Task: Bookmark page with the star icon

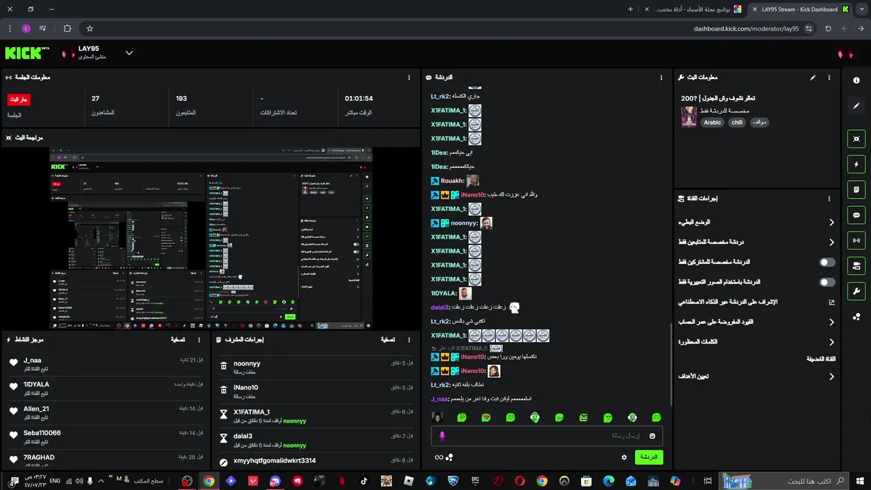Action: click(89, 29)
